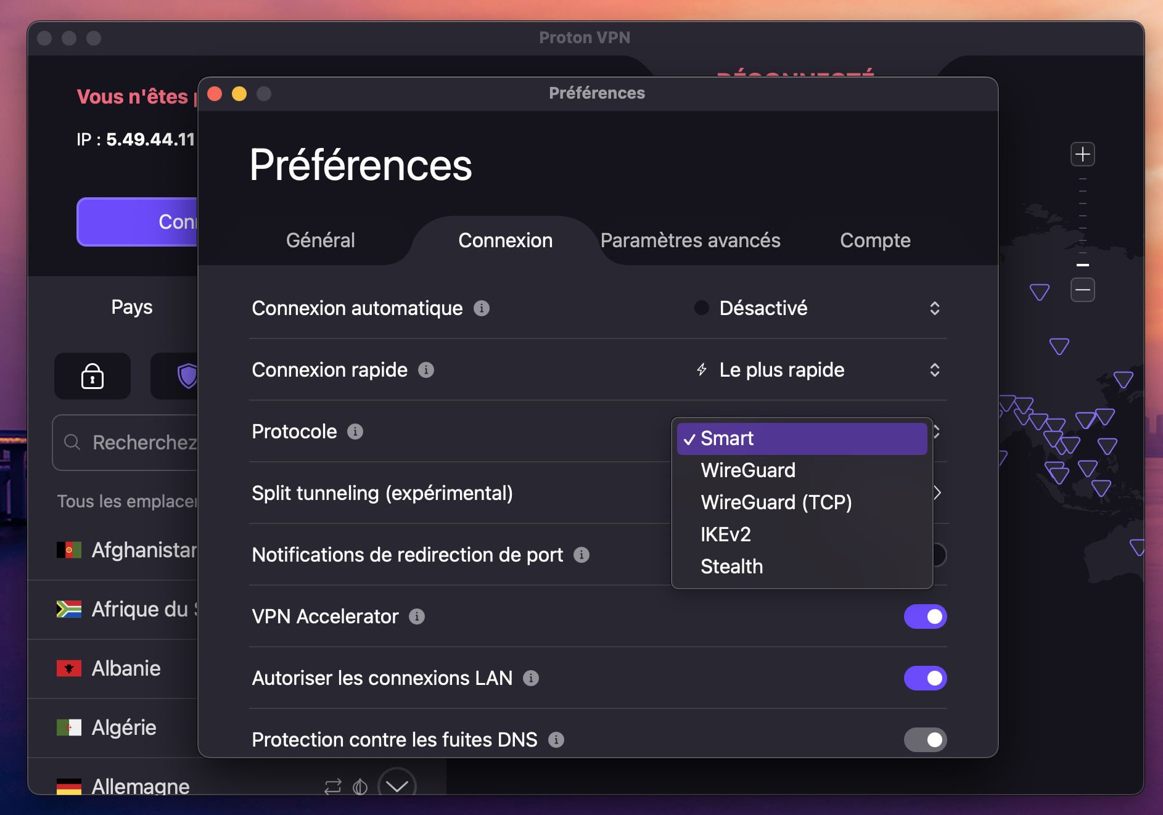Click the Germany flag icon

(69, 787)
